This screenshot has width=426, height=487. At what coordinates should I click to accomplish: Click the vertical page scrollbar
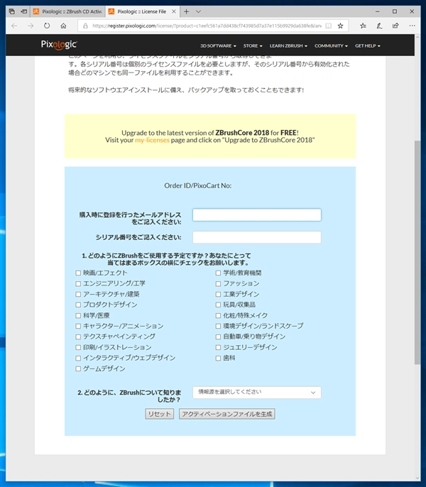pos(417,252)
